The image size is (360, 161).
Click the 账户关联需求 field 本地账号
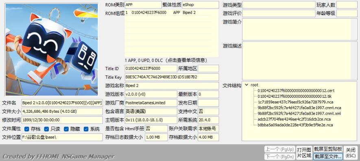click(x=208, y=129)
